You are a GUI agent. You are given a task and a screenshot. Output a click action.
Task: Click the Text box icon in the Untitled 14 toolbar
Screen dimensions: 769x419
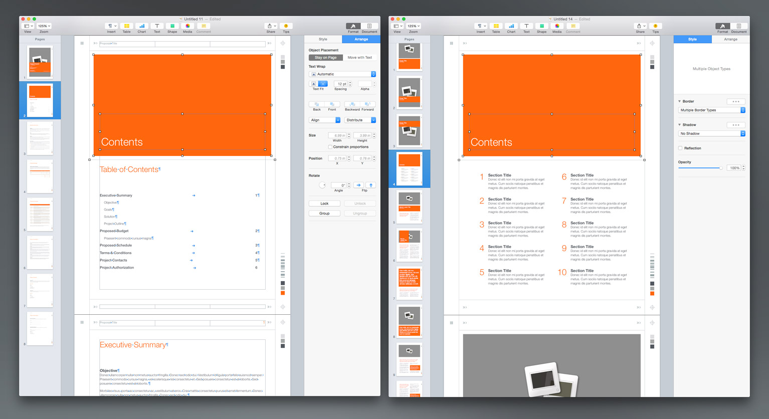[x=526, y=26]
